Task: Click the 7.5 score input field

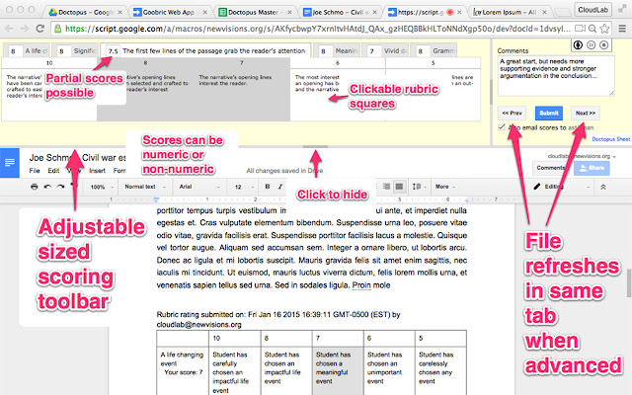Action: (113, 51)
